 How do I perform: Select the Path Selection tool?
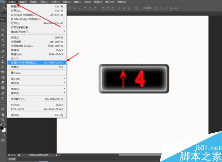[x=3, y=104]
